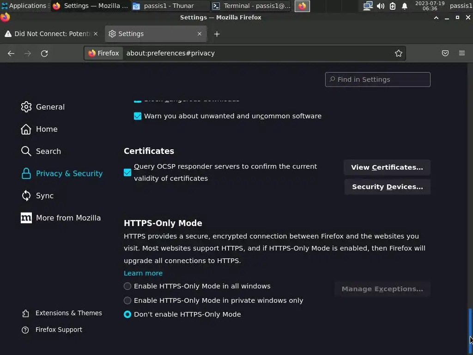Click the page's vertical scrollbar thumb
Viewport: 473px width, 355px height.
click(x=470, y=324)
